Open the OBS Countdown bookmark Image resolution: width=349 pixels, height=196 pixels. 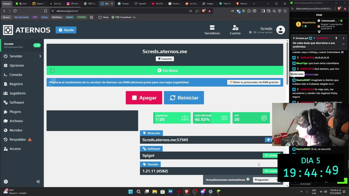pos(124,17)
